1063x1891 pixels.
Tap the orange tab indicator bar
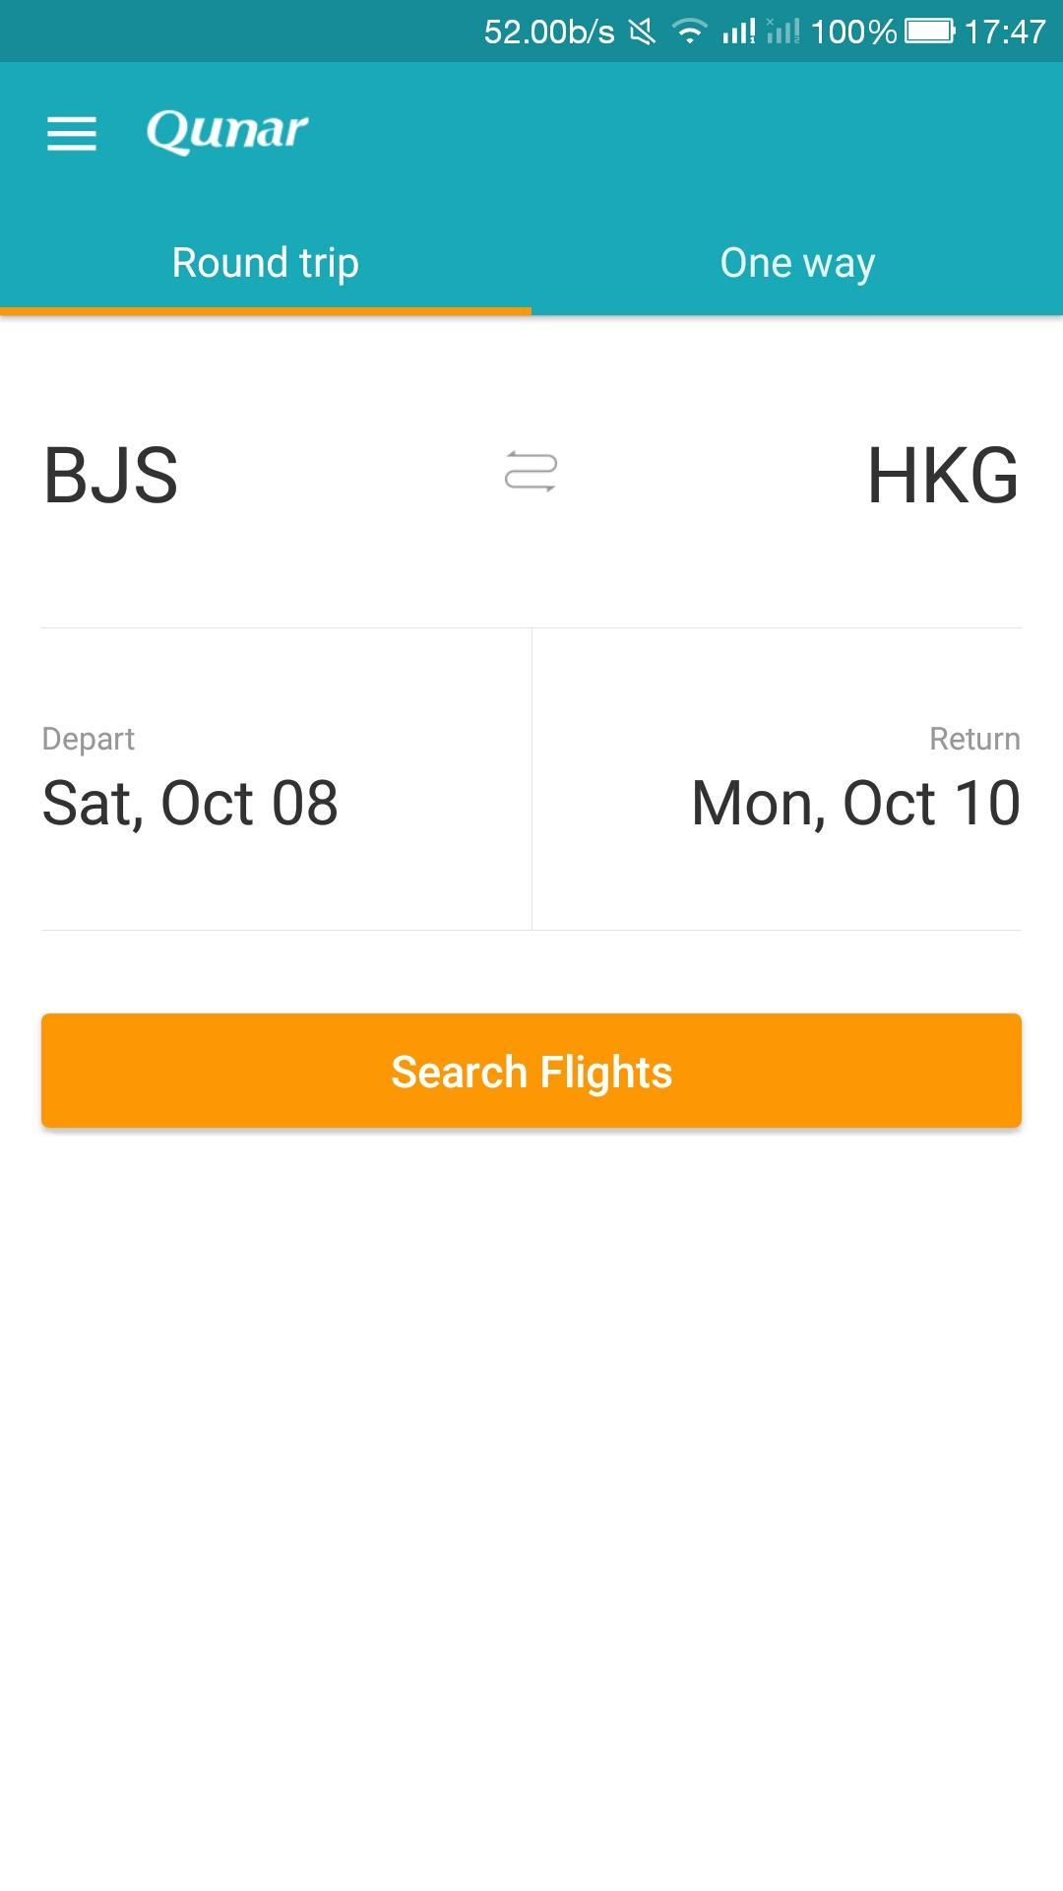(265, 310)
